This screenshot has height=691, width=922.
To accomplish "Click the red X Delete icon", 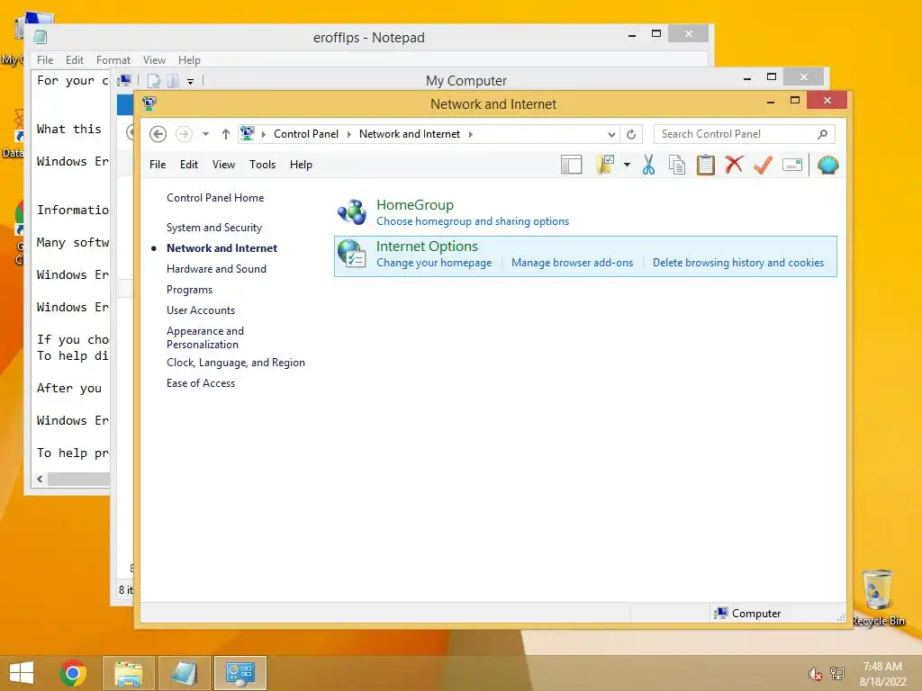I will 734,165.
